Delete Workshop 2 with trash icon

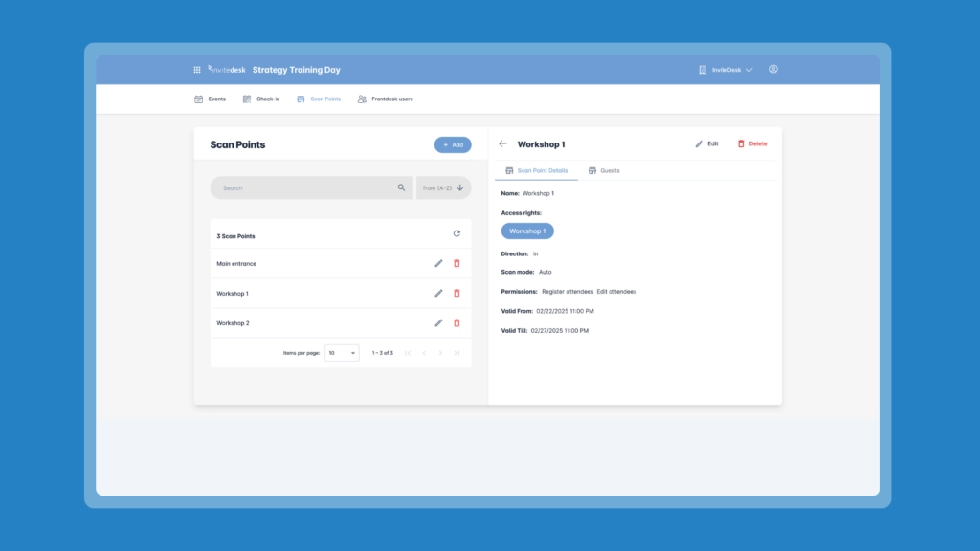point(457,323)
